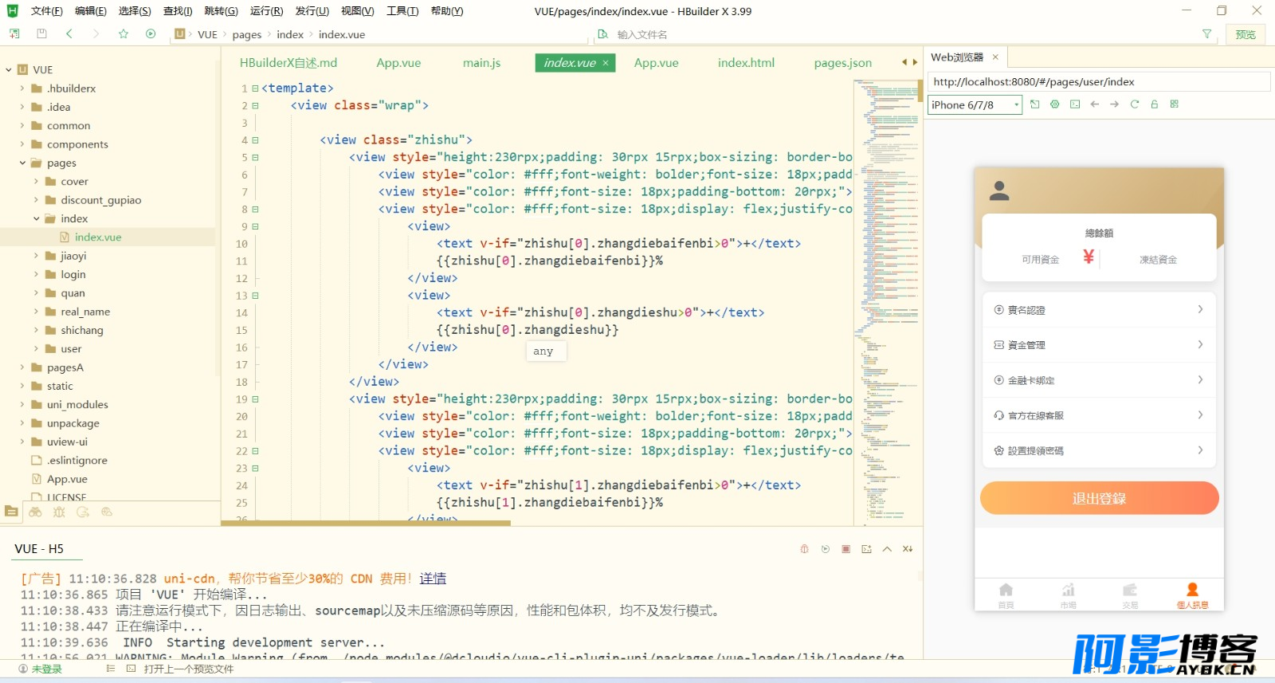Collapse the VUE project root

tap(9, 69)
